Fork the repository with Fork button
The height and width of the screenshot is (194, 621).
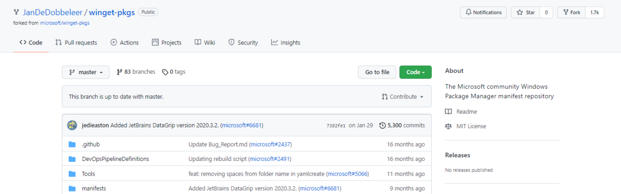pyautogui.click(x=571, y=13)
